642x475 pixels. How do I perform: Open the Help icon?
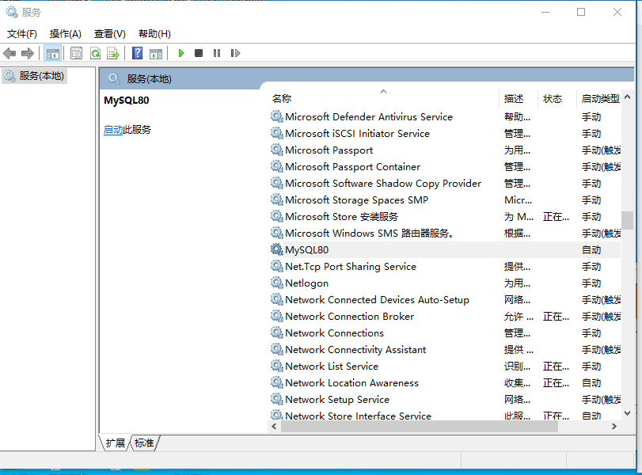tap(135, 53)
